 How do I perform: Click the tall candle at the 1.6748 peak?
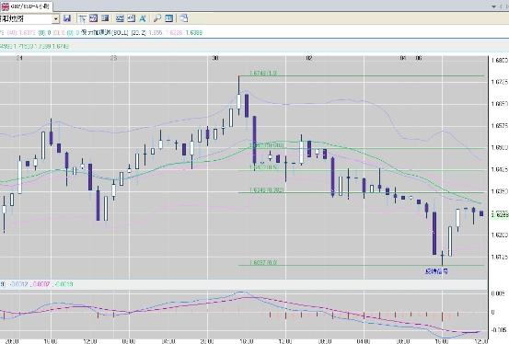(239, 96)
